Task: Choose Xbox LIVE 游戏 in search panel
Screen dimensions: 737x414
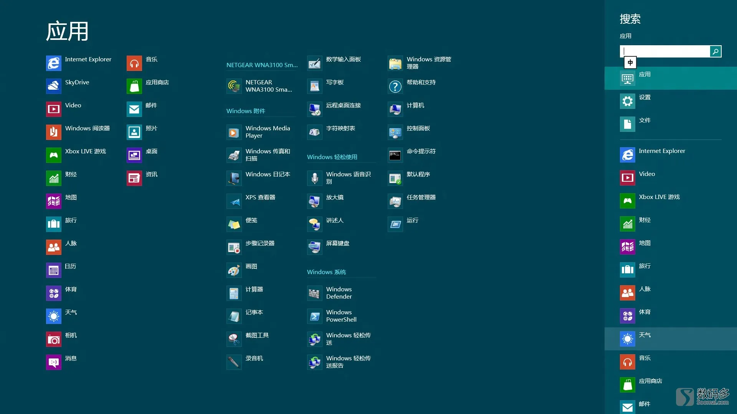Action: click(671, 201)
